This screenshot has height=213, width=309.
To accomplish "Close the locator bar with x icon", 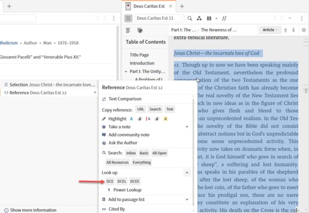I will (x=304, y=30).
